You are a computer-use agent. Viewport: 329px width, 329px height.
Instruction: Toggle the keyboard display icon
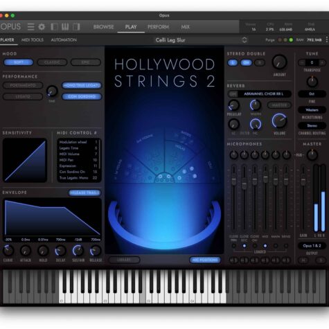[x=65, y=27]
